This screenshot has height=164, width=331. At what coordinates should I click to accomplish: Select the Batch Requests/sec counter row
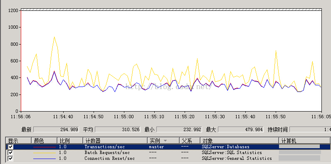click(x=168, y=153)
